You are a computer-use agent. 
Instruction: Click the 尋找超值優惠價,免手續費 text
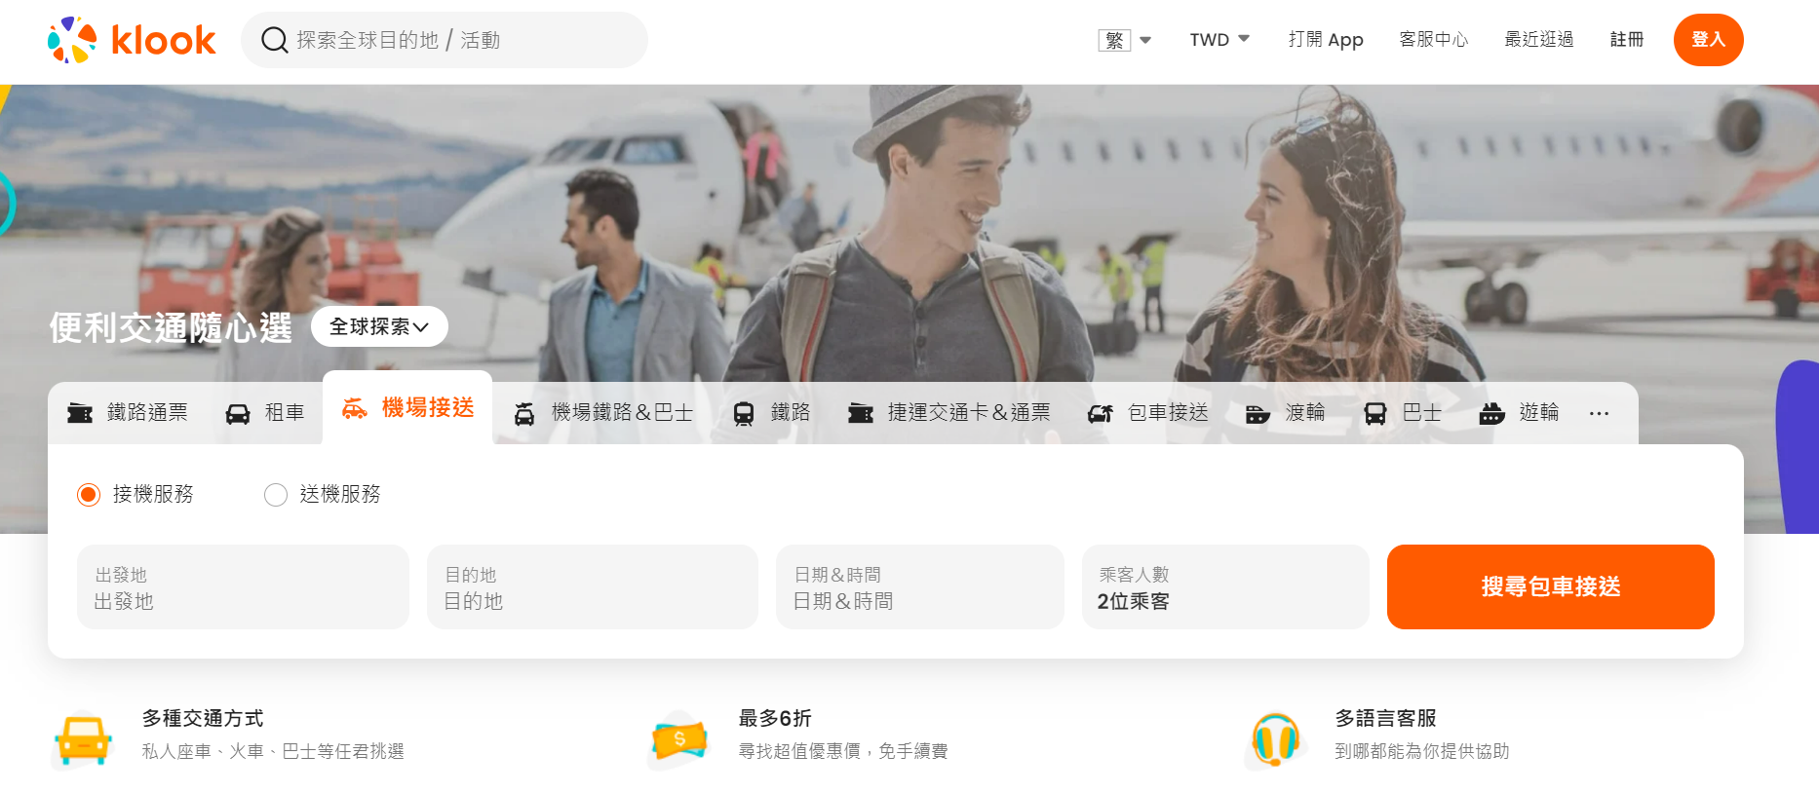pos(843,751)
